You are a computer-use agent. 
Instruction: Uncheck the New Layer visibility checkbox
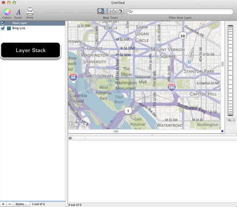[3, 23]
